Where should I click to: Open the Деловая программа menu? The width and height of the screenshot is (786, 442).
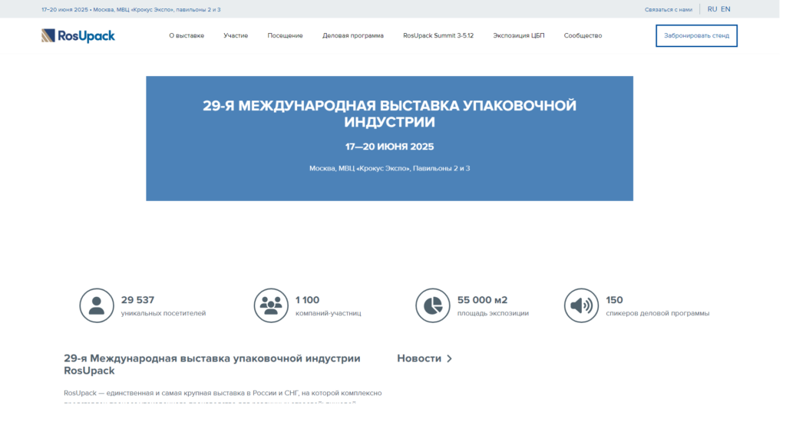[353, 35]
